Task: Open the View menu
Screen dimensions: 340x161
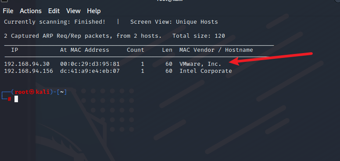Action: coord(73,11)
